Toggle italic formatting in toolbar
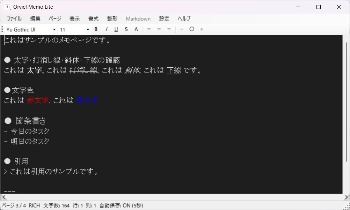 pos(106,29)
